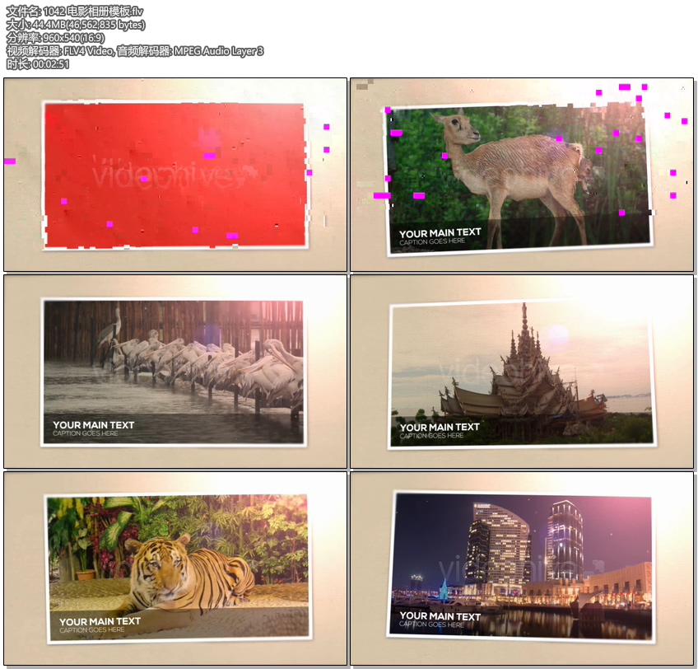Viewport: 698px width, 669px height.
Task: Open the pelicans on water frame
Action: [174, 372]
